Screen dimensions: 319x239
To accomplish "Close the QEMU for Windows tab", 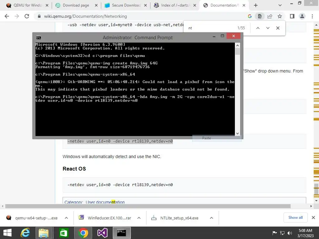I will tap(47, 6).
